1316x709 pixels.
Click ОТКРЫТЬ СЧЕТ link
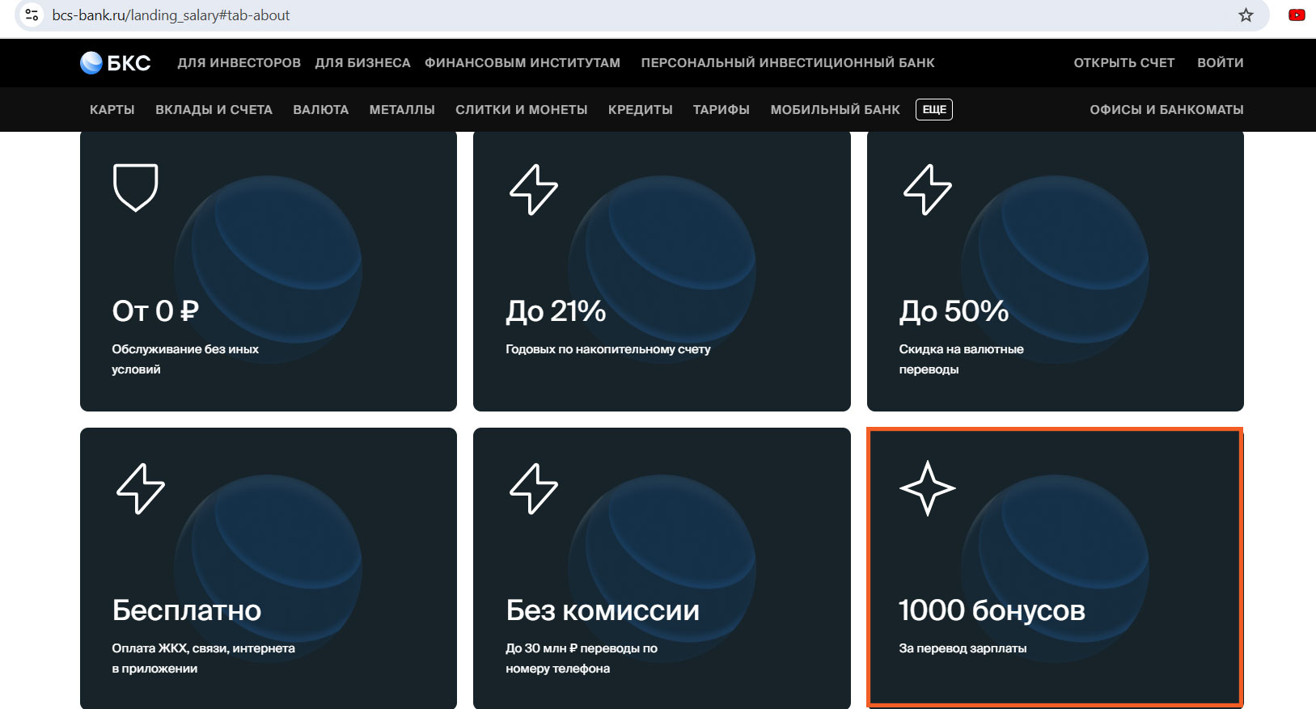[1124, 63]
